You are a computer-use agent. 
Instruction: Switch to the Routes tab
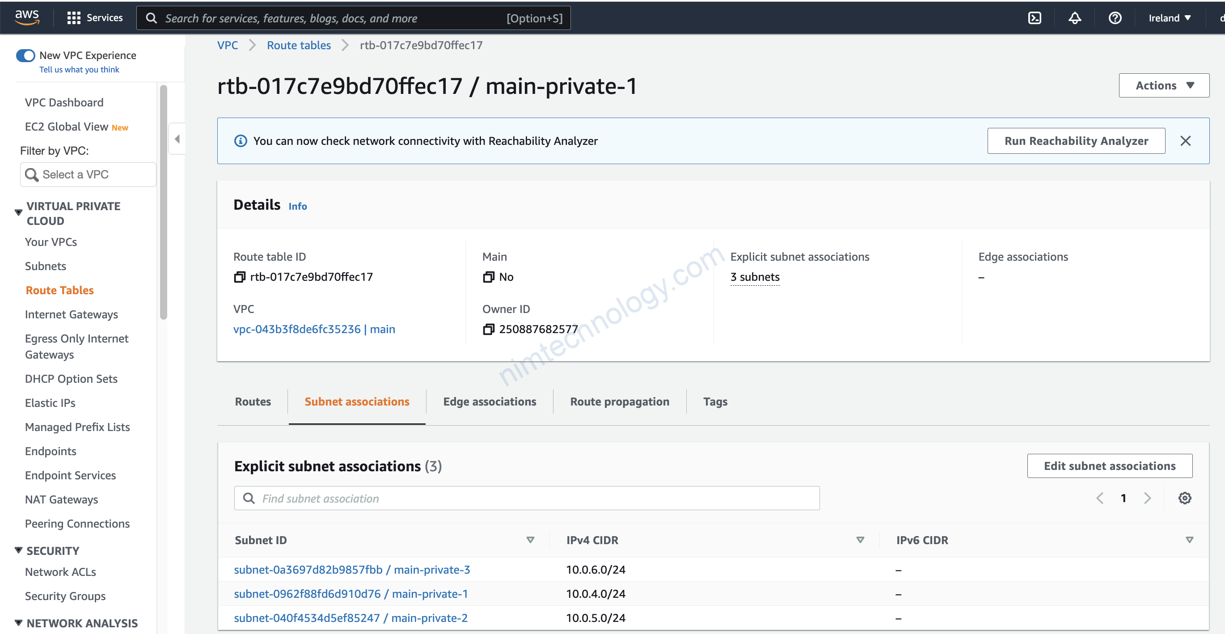click(253, 402)
